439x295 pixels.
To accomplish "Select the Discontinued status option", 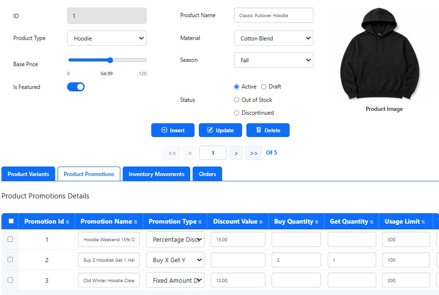I will click(236, 113).
